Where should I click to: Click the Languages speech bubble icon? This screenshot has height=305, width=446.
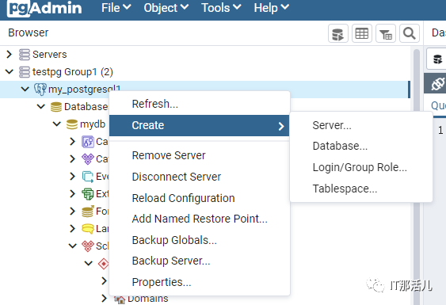click(88, 229)
